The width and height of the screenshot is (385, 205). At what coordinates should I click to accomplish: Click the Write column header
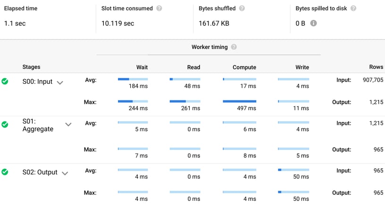tap(302, 67)
